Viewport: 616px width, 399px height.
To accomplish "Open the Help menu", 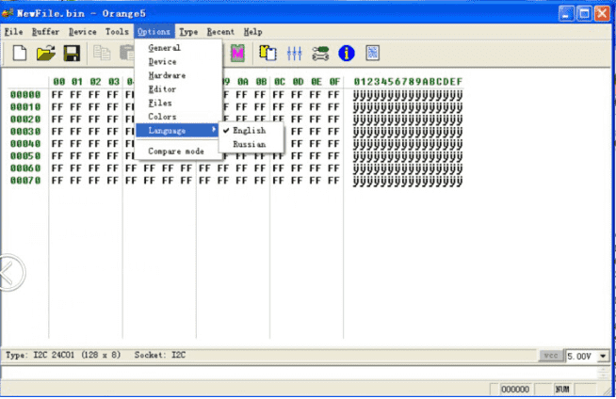I will tap(253, 32).
